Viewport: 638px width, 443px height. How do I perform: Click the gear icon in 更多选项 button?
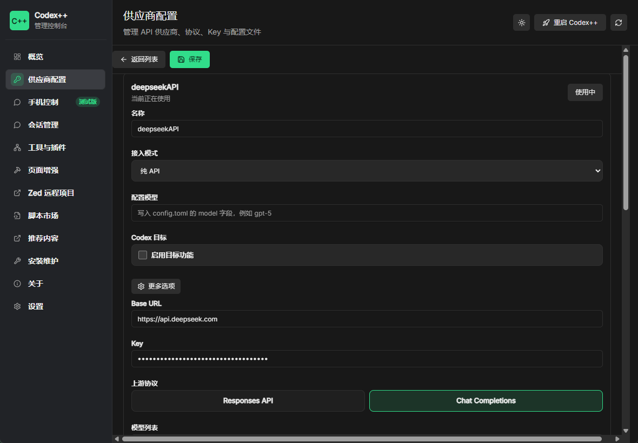point(141,286)
